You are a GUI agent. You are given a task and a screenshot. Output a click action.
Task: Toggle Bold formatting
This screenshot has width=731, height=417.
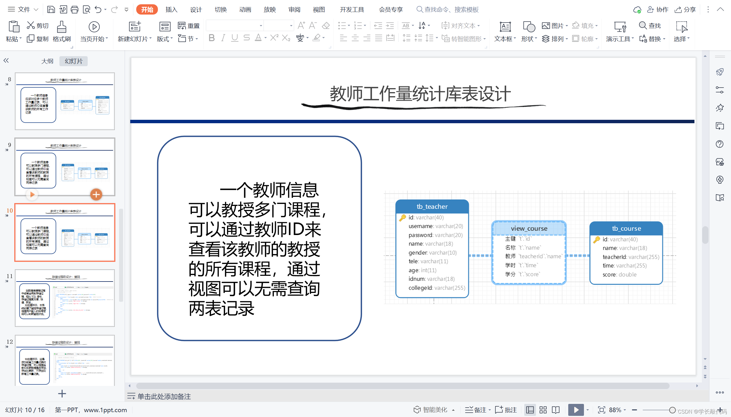[x=212, y=38]
